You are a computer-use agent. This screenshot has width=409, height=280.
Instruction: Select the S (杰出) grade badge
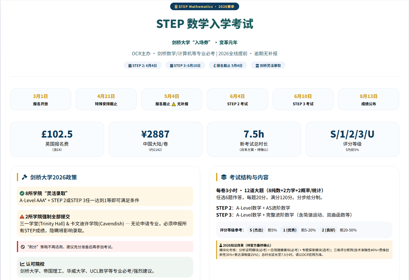pos(256,230)
